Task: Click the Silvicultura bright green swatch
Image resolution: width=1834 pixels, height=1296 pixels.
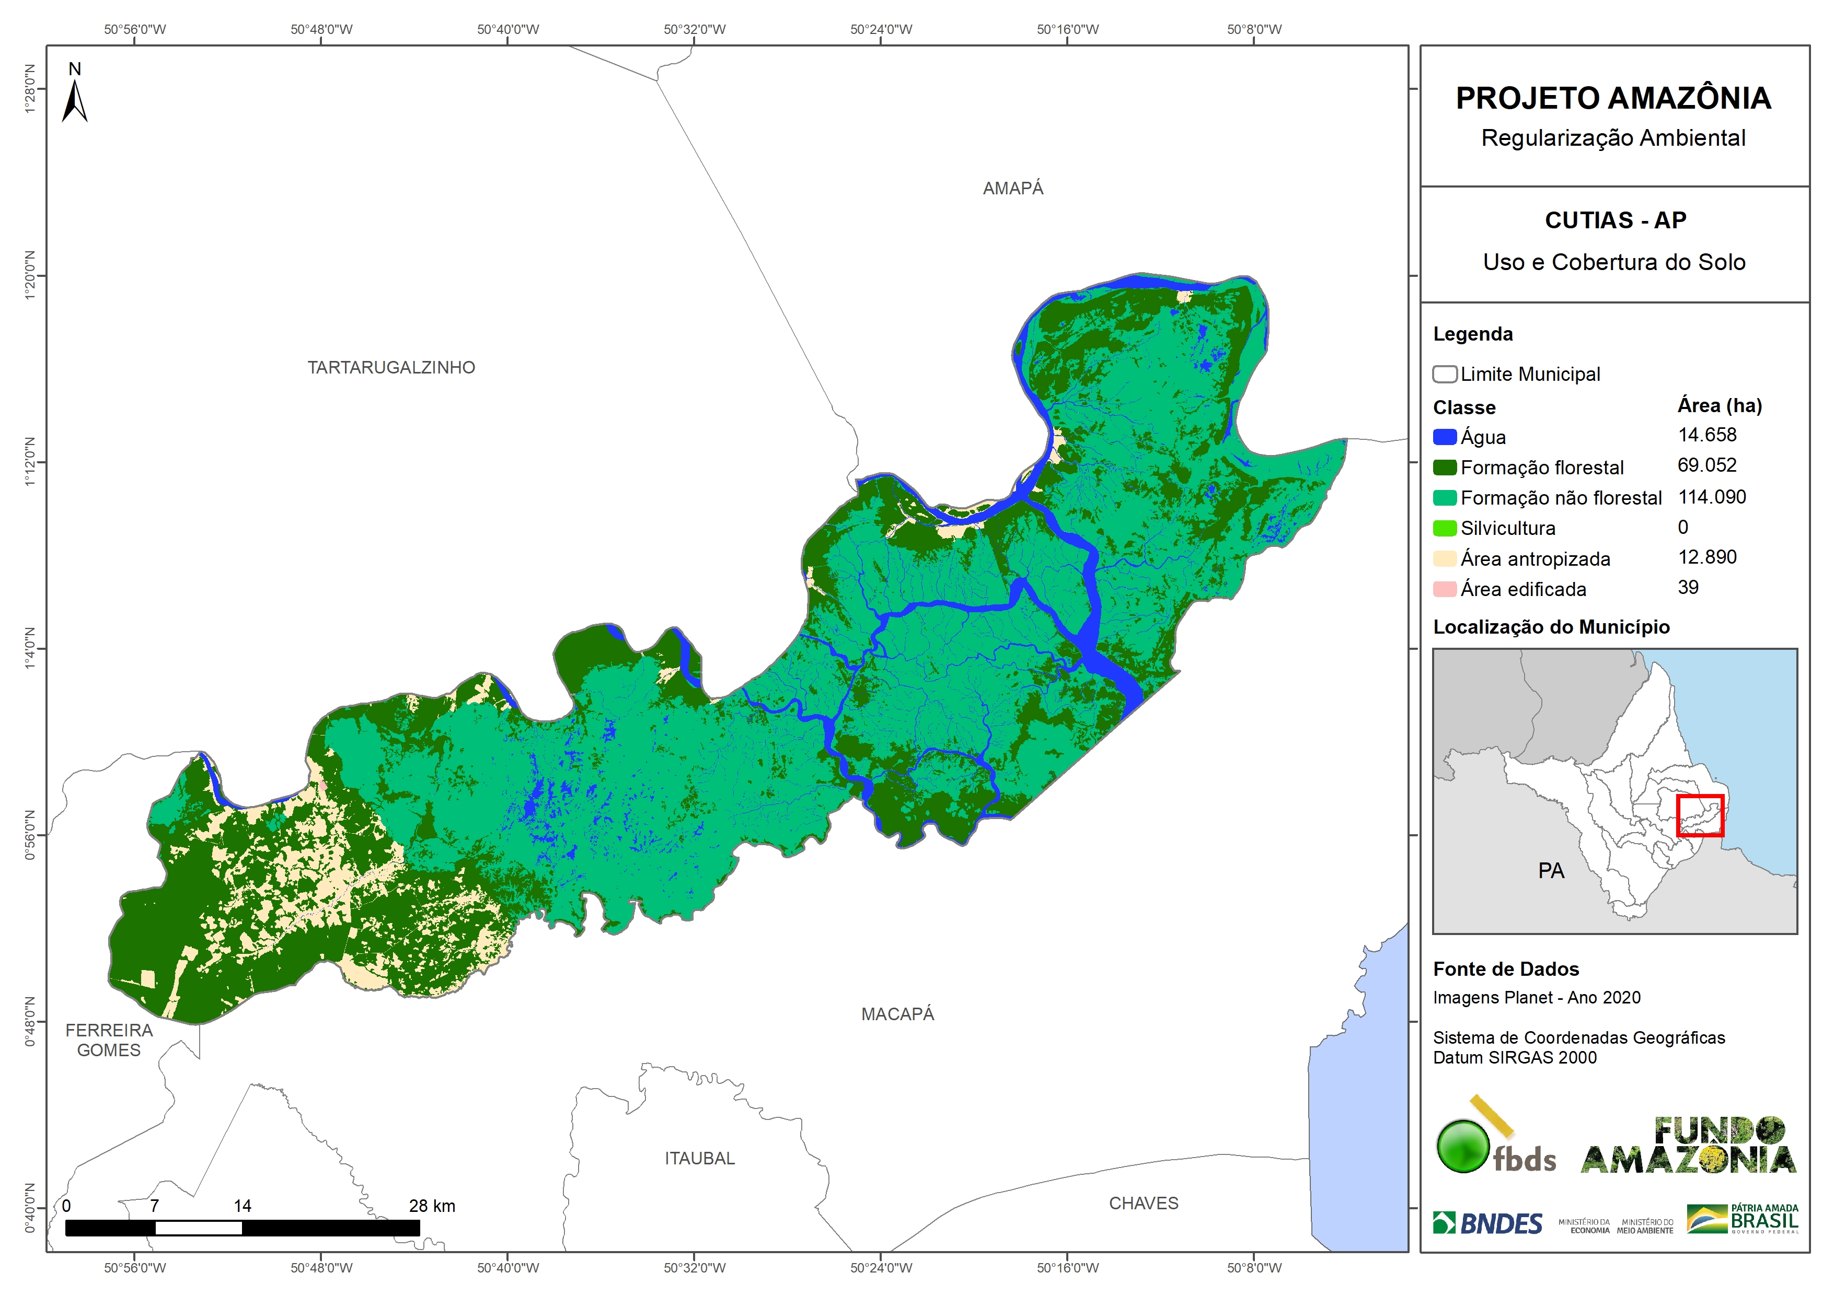Action: coord(1444,528)
